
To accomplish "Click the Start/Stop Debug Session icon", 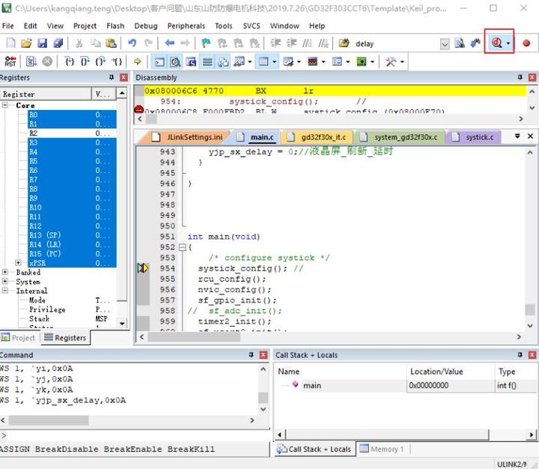I will (497, 43).
